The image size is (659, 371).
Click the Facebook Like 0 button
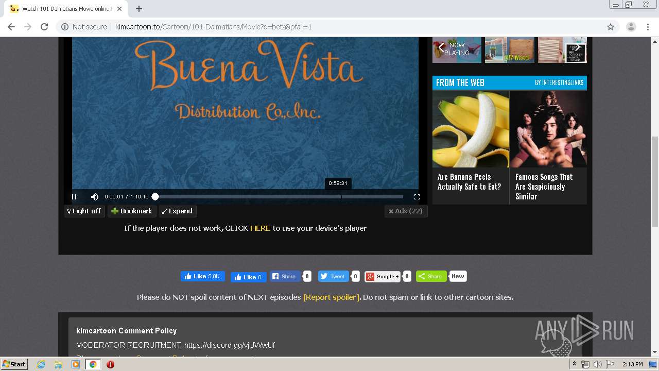[249, 277]
